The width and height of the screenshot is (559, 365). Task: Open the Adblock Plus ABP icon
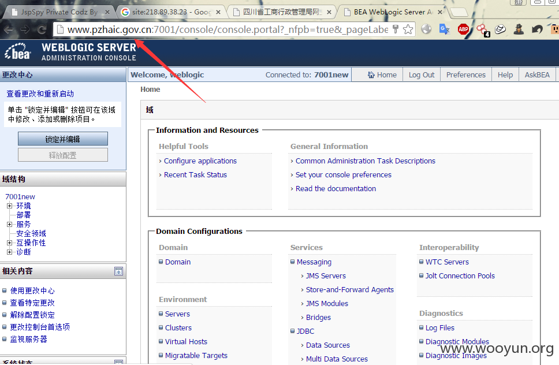(463, 29)
